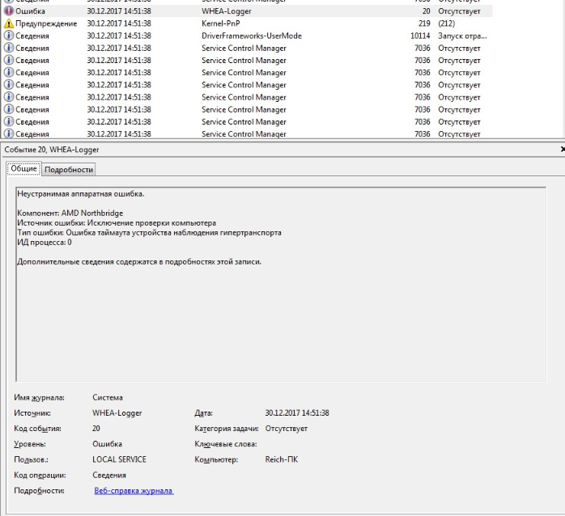This screenshot has height=516, width=565.
Task: Click the Событие 20, WHEA-Logger pane header
Action: pyautogui.click(x=52, y=150)
